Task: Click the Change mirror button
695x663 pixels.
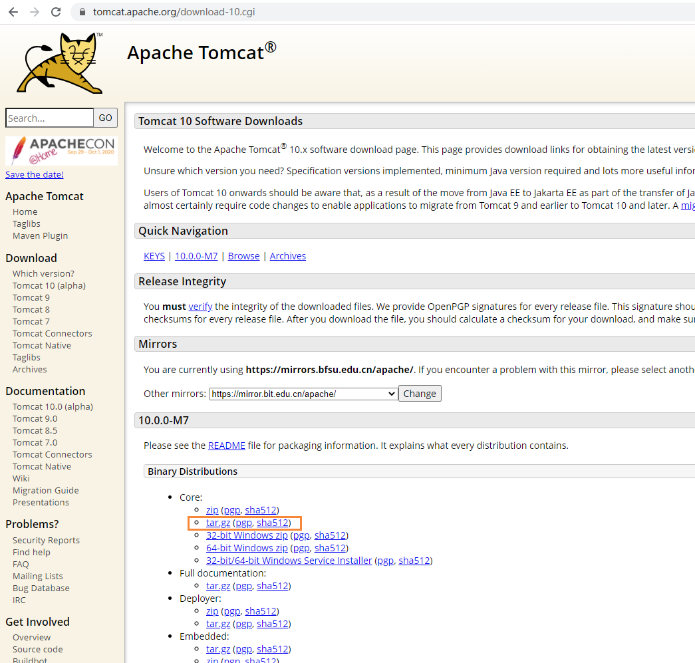Action: coord(420,394)
